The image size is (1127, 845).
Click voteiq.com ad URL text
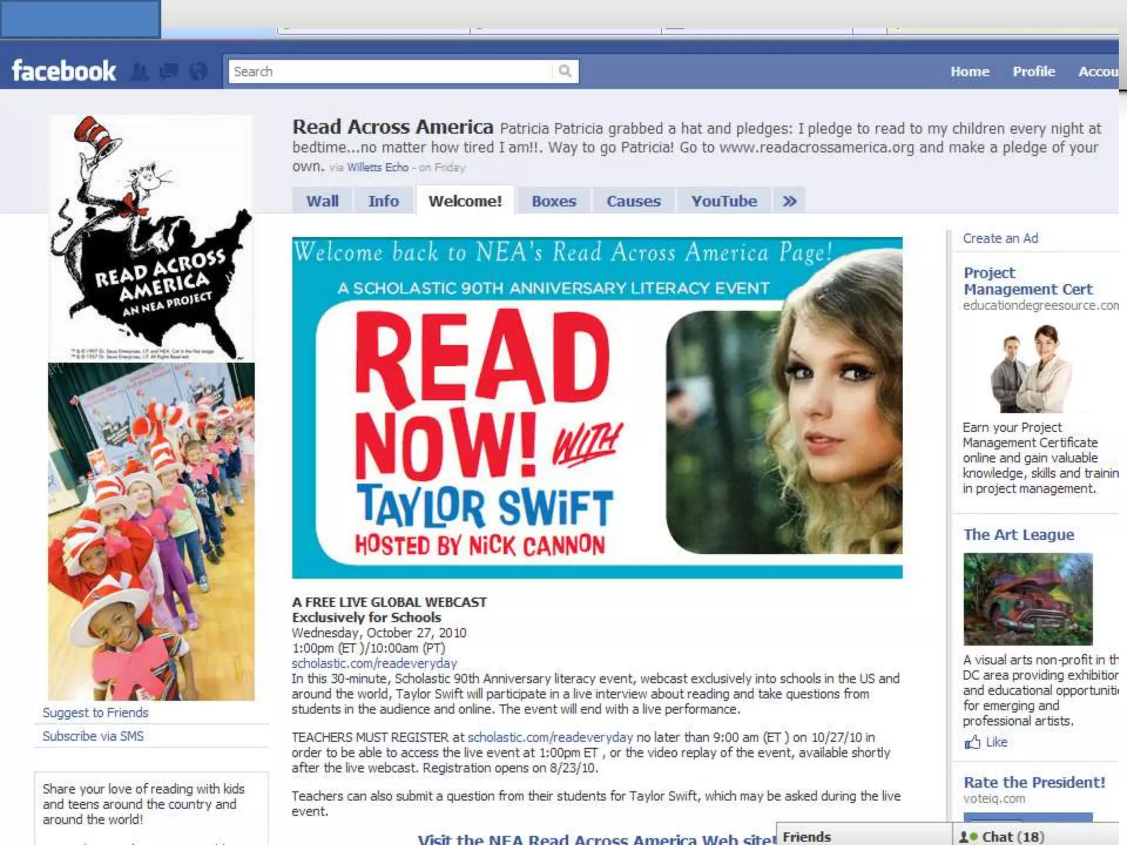pos(994,799)
